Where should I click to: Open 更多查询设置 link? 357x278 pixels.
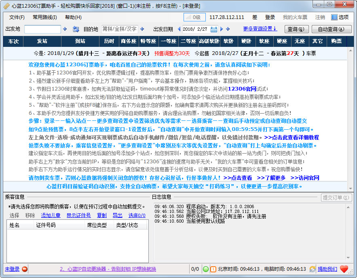click(x=260, y=29)
